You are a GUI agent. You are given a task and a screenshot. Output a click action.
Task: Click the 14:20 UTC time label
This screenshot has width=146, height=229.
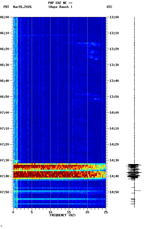click(114, 144)
